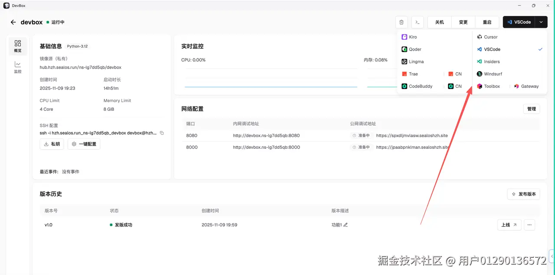Open the 监控 monitoring sidebar icon
The image size is (555, 275).
(18, 67)
